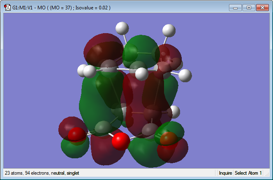Click the GaussView document icon in title bar
This screenshot has height=180, width=273.
pyautogui.click(x=7, y=8)
